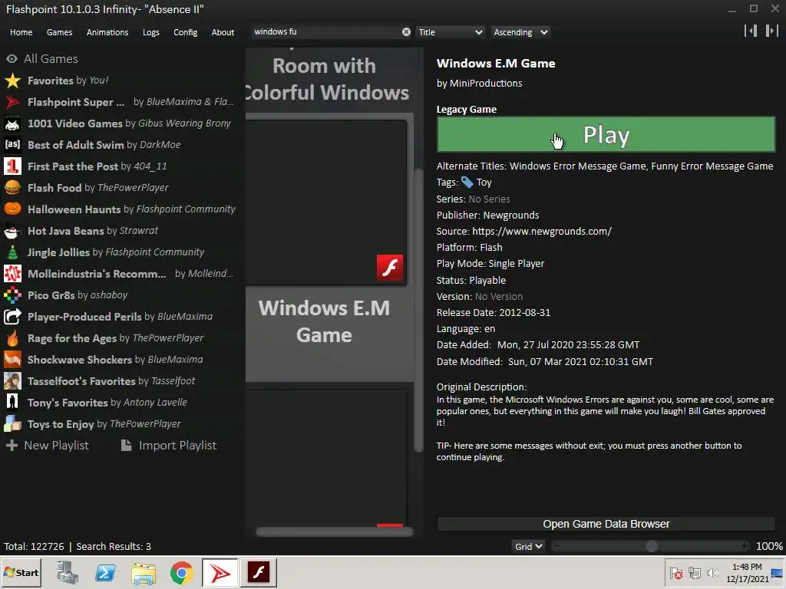Click Open Game Data Browser button

click(606, 524)
